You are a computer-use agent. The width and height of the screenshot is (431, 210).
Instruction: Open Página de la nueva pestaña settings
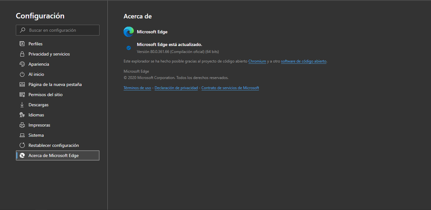coord(58,84)
